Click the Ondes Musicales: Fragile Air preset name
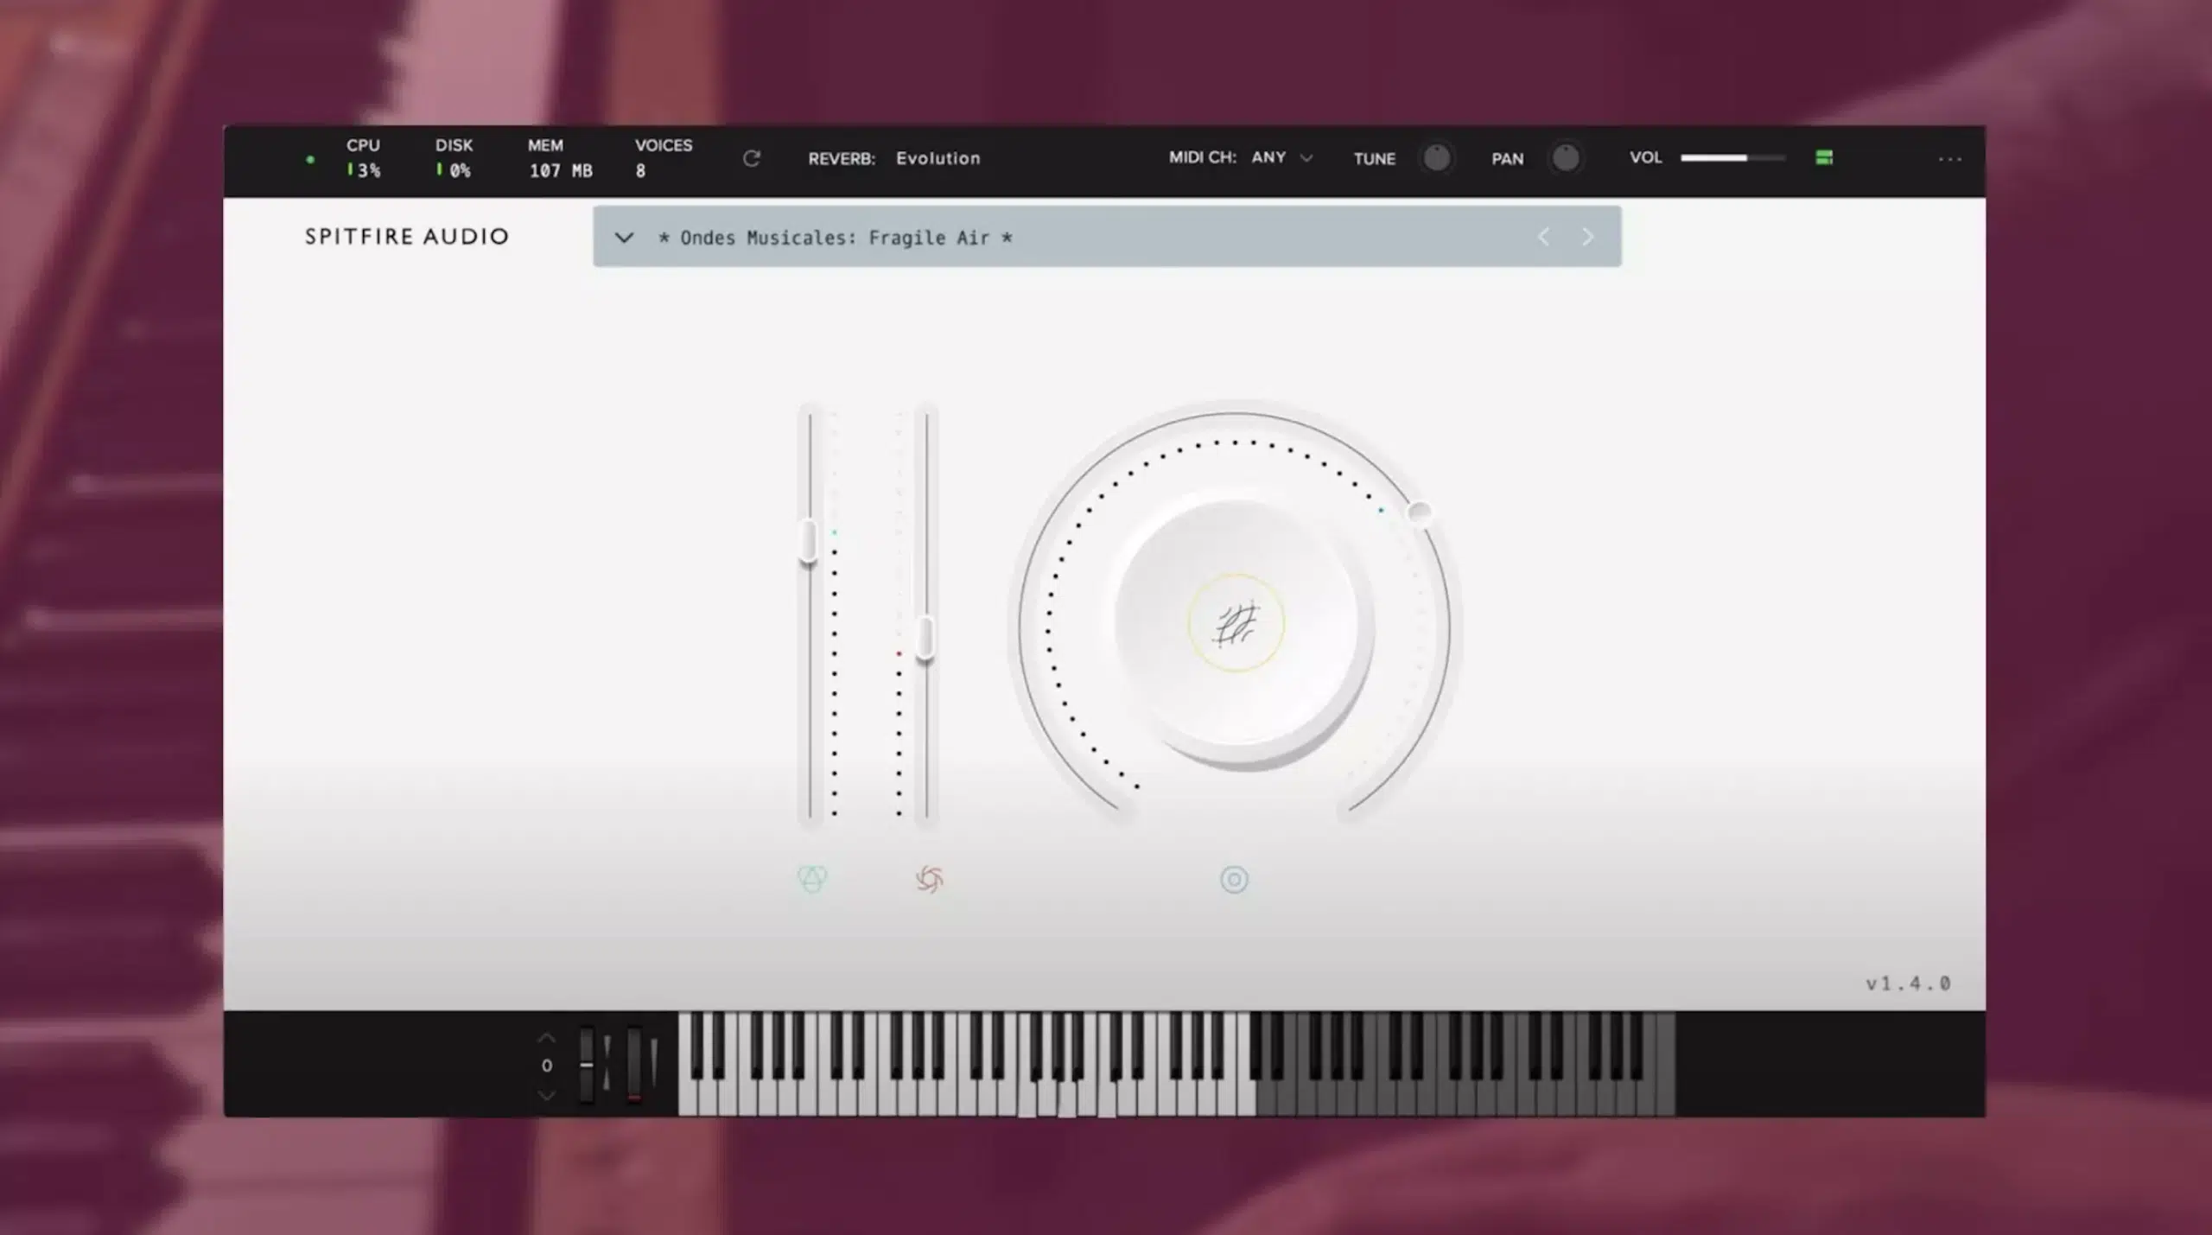 (x=835, y=238)
